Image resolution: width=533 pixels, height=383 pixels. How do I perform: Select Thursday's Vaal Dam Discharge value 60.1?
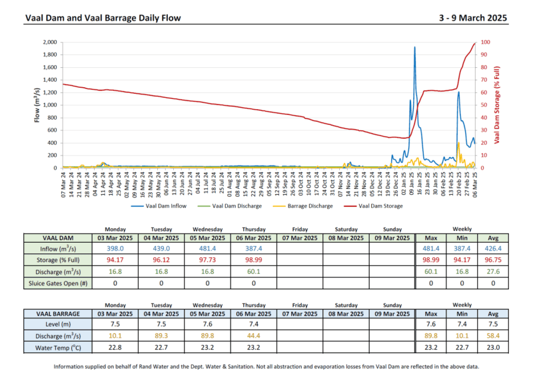(x=253, y=271)
